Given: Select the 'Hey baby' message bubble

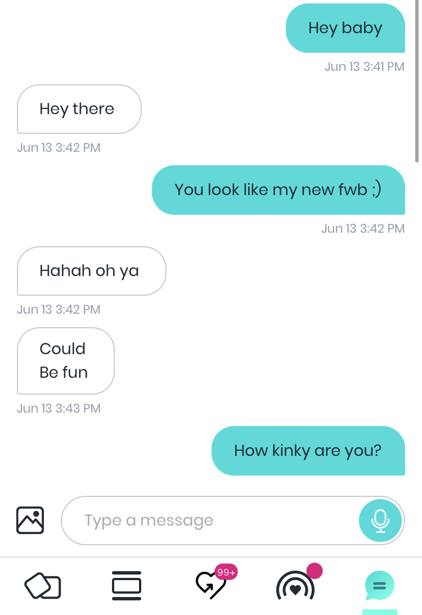Looking at the screenshot, I should point(345,28).
